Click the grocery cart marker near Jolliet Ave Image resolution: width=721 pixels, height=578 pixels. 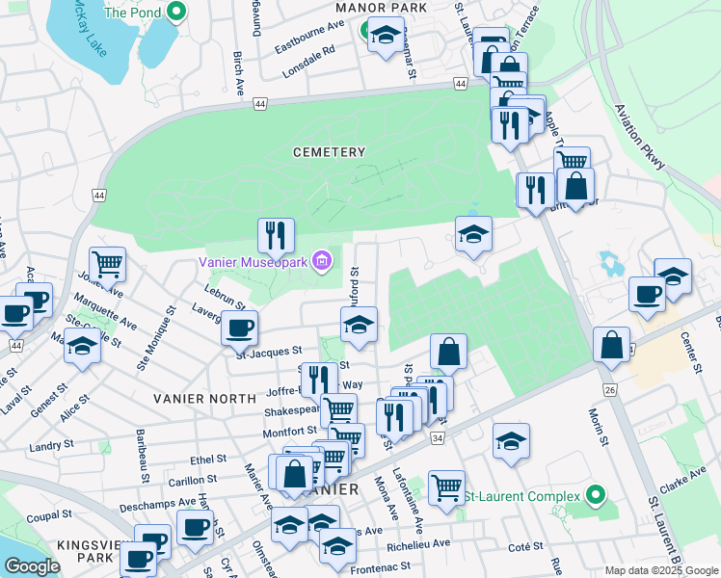click(x=108, y=265)
